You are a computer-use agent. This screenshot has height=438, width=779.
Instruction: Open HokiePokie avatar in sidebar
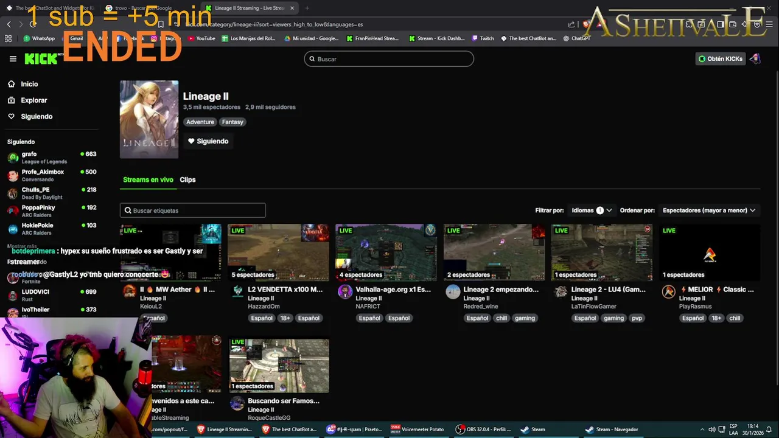click(13, 229)
